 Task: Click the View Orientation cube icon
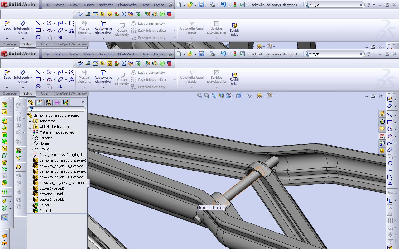pyautogui.click(x=229, y=96)
